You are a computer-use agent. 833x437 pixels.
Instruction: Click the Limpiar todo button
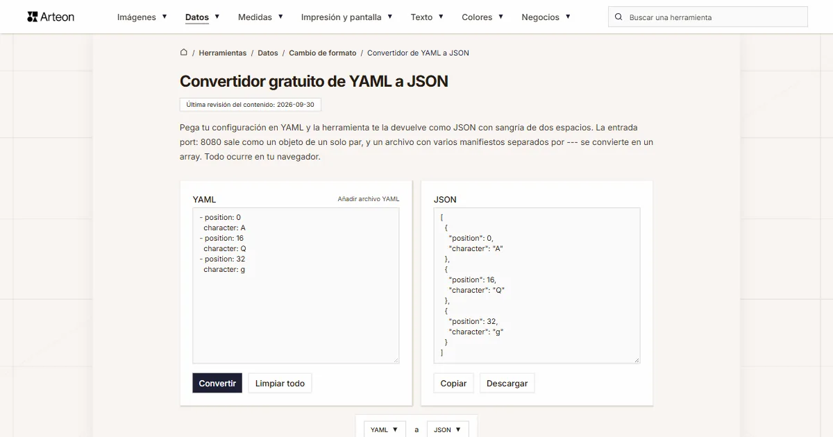[280, 383]
